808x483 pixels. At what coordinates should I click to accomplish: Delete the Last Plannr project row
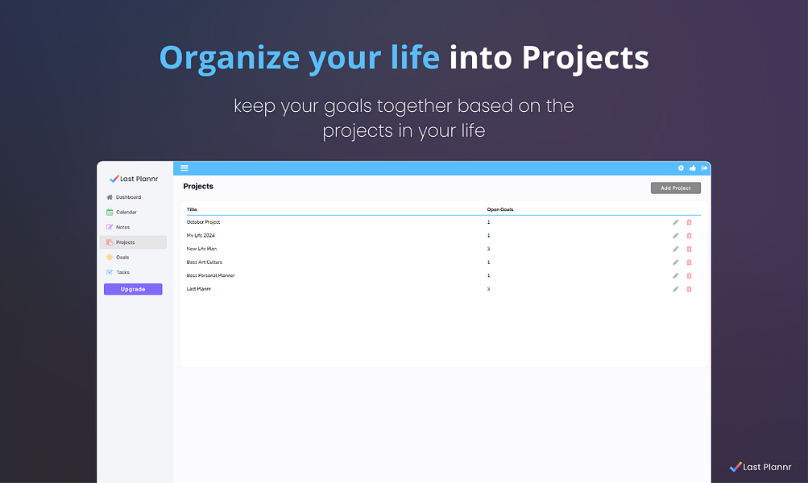689,289
